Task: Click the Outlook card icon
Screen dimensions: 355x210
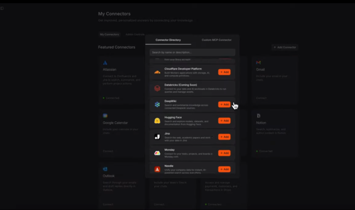Action: click(x=105, y=169)
